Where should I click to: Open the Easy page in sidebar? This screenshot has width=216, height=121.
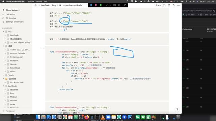coord(12,93)
